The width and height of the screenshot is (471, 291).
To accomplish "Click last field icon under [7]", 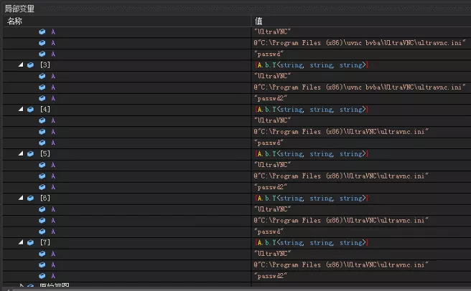I will (42, 276).
